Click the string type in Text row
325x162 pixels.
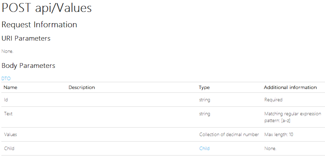click(x=204, y=114)
